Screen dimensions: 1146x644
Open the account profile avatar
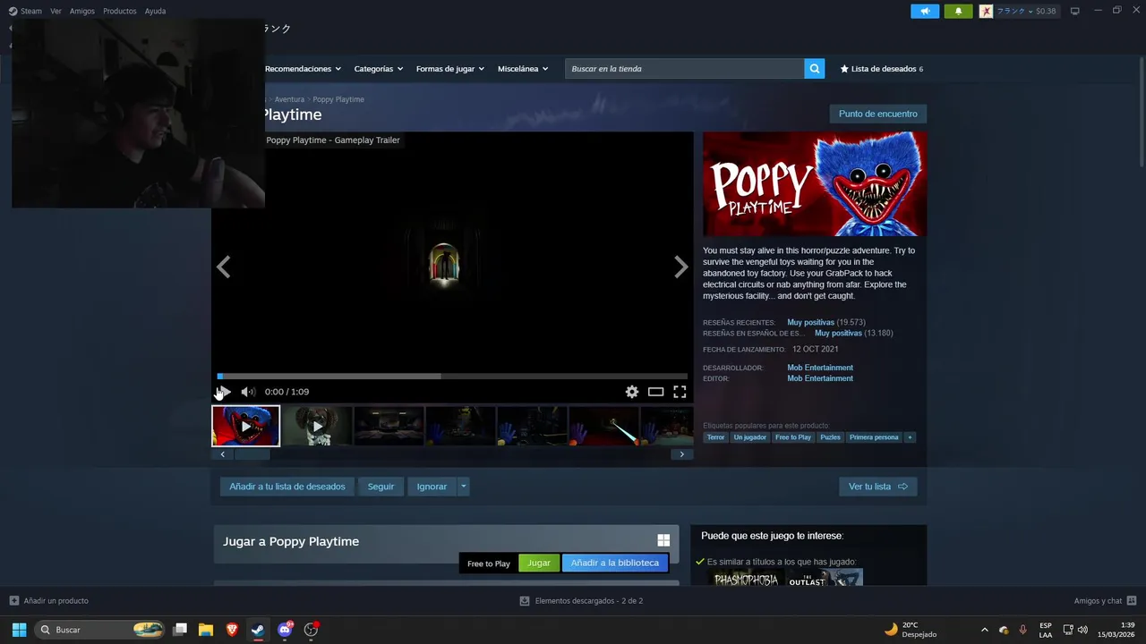coord(986,11)
